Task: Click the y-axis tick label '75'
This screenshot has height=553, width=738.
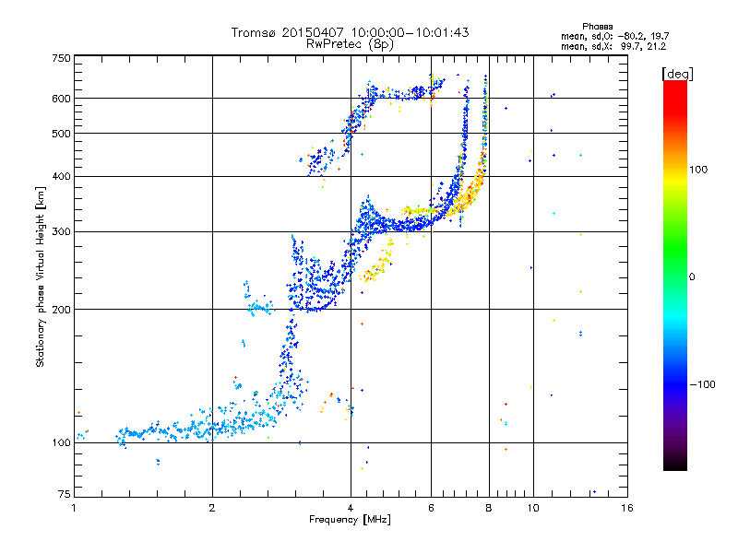Action: click(x=65, y=494)
